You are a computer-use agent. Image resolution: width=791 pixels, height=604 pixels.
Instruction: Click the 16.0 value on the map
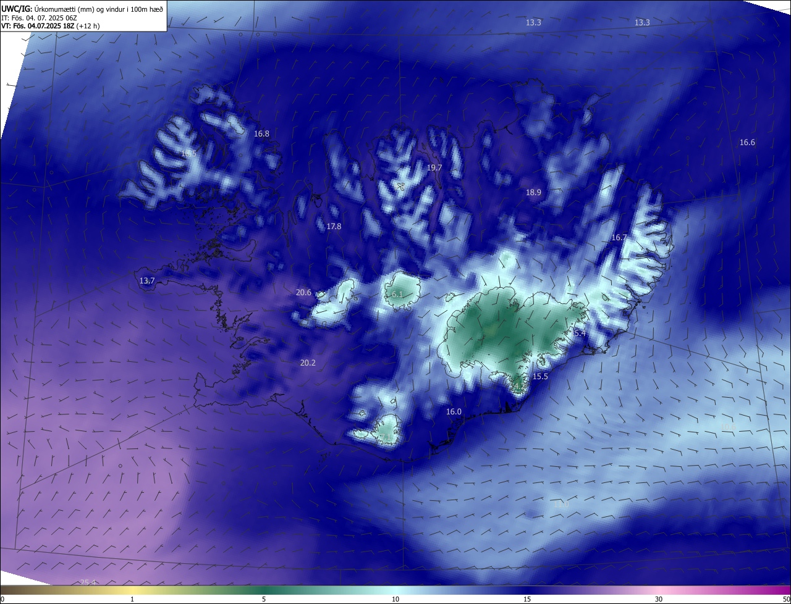point(454,411)
